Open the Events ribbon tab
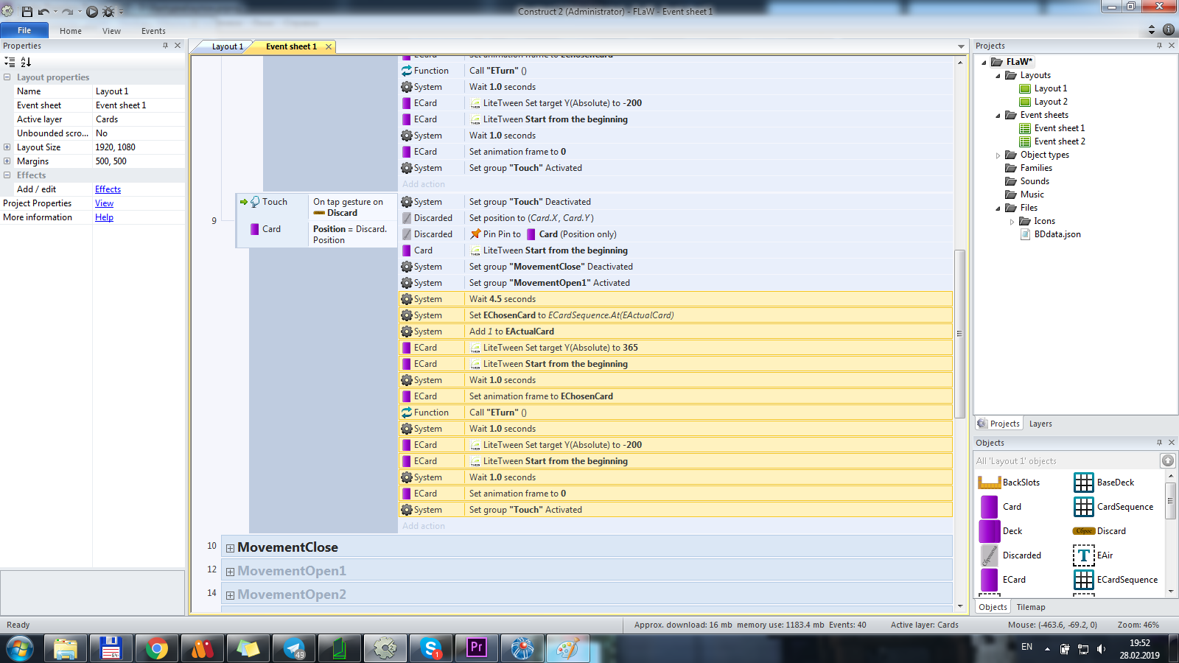This screenshot has width=1179, height=663. point(153,31)
